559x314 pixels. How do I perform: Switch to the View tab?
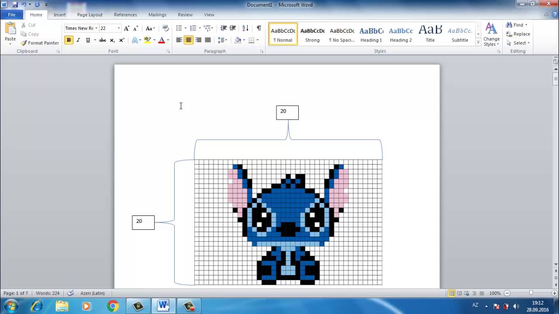coord(209,15)
